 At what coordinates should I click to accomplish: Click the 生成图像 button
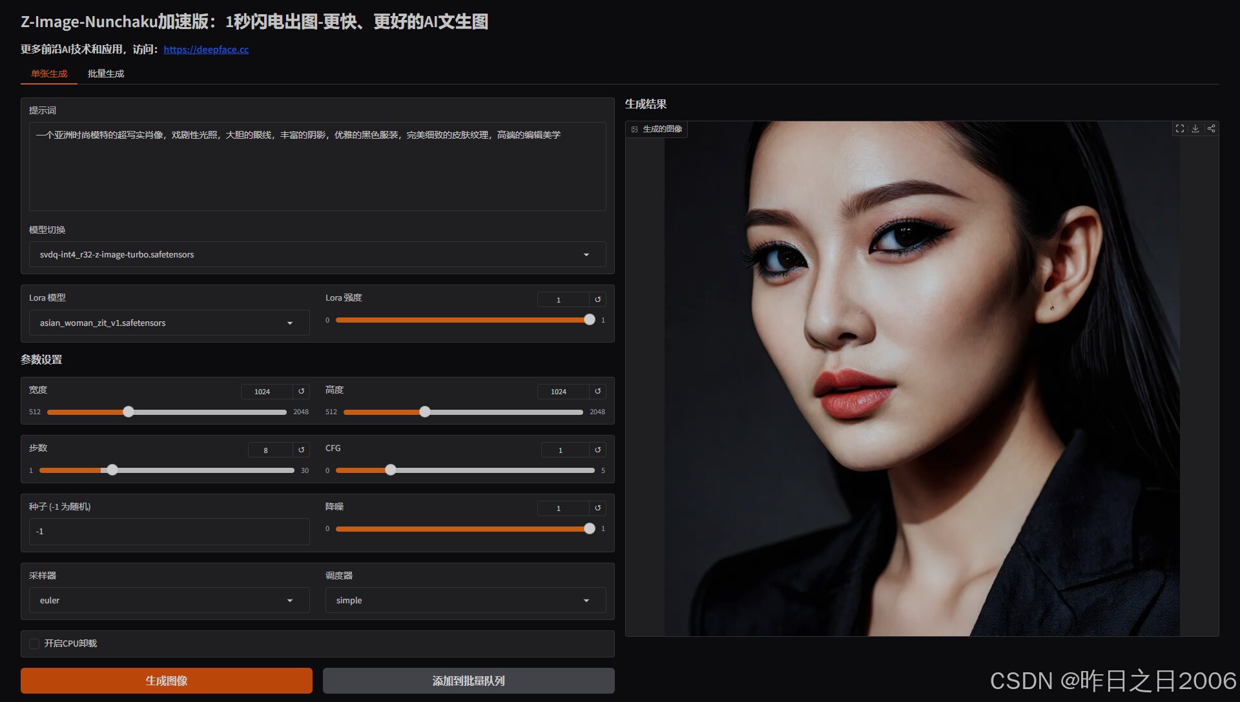[166, 681]
